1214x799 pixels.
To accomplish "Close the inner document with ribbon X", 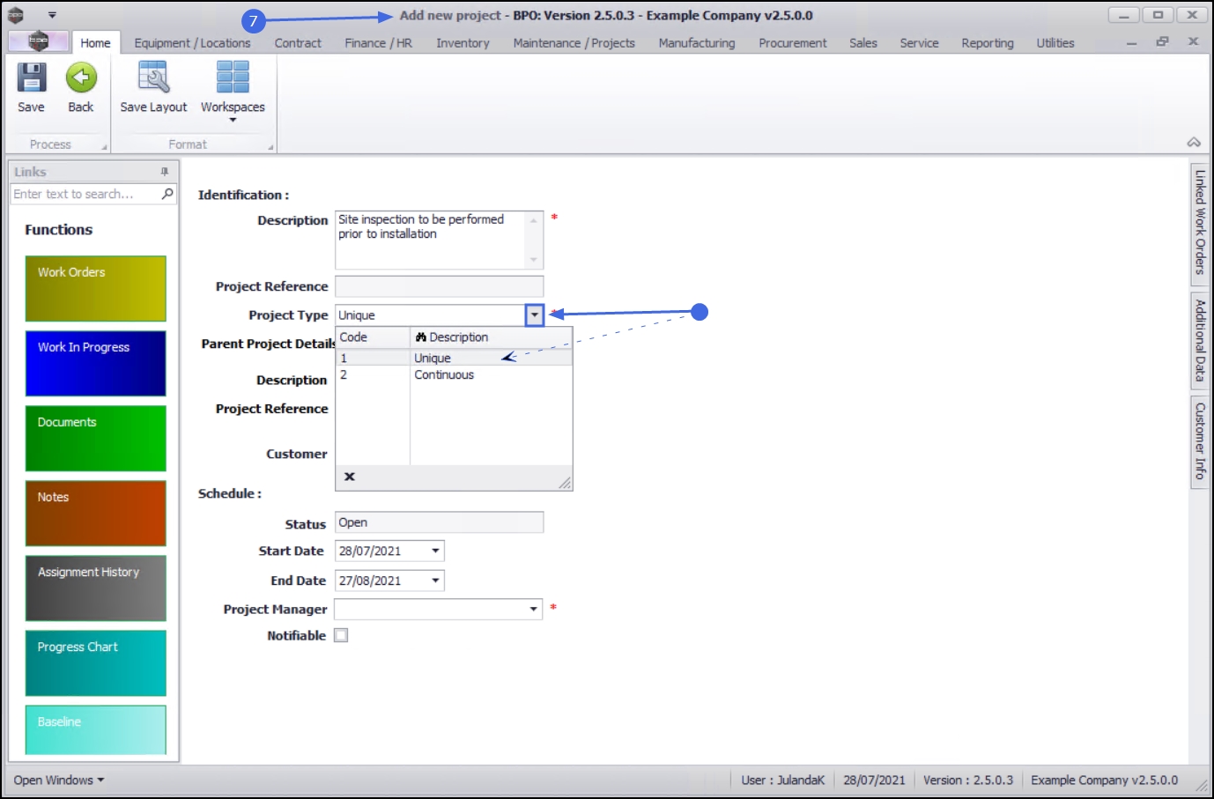I will click(x=1194, y=41).
